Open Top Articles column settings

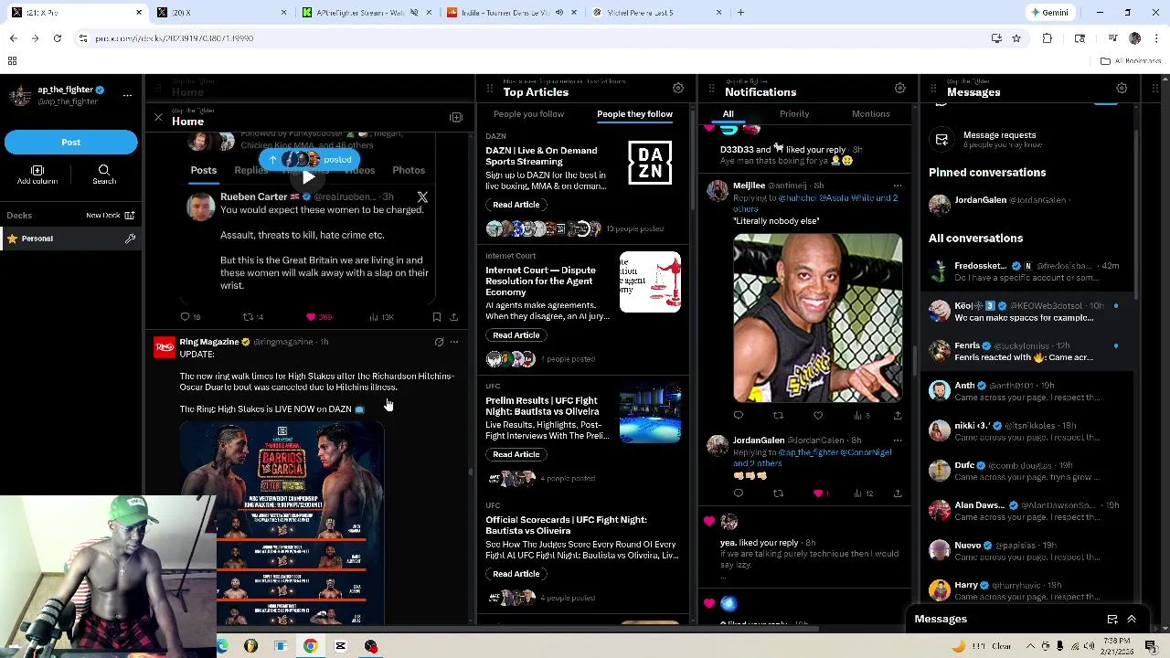pyautogui.click(x=678, y=89)
